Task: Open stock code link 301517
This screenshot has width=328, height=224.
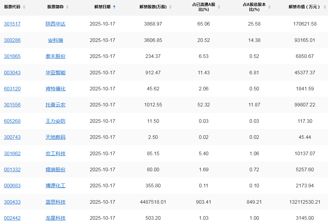Action: (x=12, y=24)
